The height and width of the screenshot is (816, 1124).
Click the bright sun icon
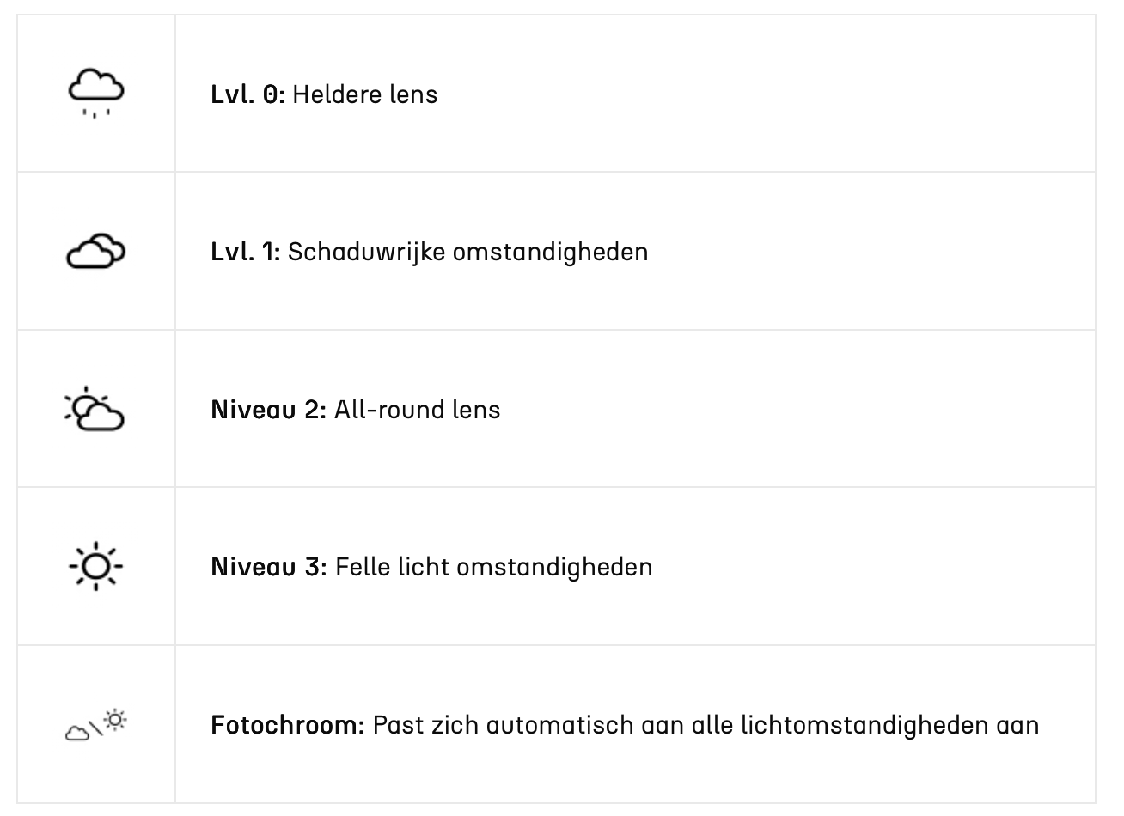click(x=96, y=566)
